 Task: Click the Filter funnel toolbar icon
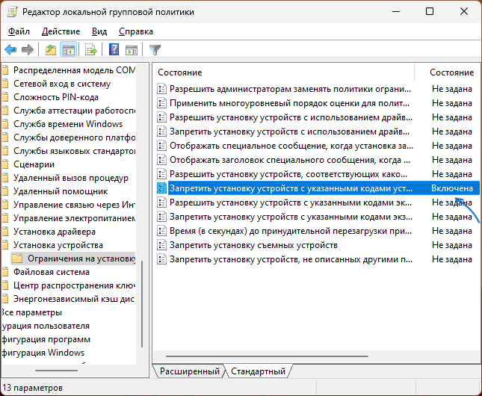pyautogui.click(x=155, y=49)
